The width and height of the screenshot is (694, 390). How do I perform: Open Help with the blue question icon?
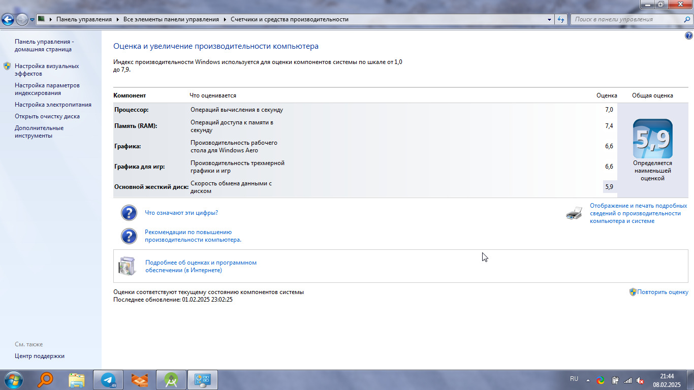coord(688,36)
